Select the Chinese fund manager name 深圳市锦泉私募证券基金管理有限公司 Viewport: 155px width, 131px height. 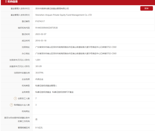pyautogui.click(x=52, y=9)
